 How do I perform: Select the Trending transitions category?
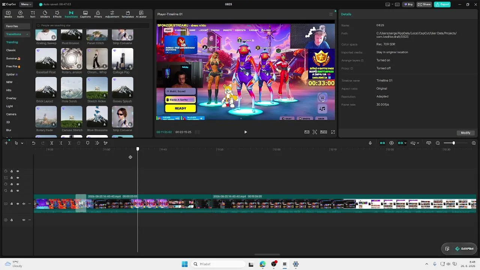[x=12, y=42]
